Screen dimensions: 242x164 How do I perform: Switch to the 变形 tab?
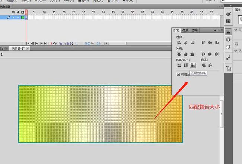194,31
